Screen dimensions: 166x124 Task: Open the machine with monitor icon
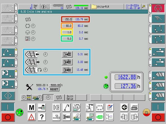pyautogui.click(x=89, y=117)
